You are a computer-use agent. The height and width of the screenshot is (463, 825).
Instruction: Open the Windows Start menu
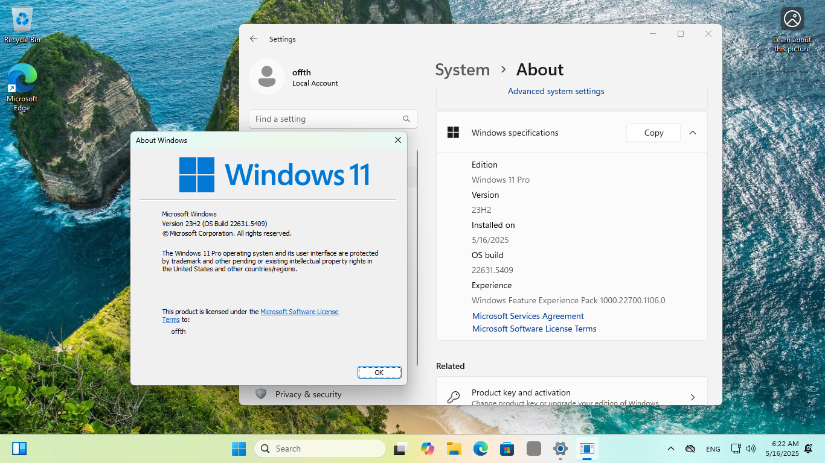click(x=239, y=449)
